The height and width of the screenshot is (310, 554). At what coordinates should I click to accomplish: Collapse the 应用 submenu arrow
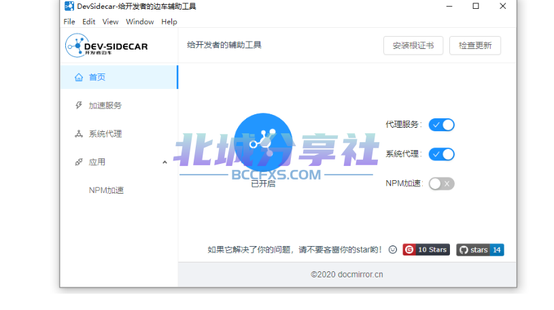(x=165, y=162)
